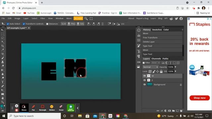Screen dimensions: 212x119
Task: Select the Clone Stamp tool
Action: 3,62
